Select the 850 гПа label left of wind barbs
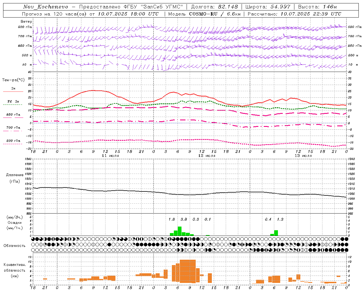 pyautogui.click(x=25, y=46)
